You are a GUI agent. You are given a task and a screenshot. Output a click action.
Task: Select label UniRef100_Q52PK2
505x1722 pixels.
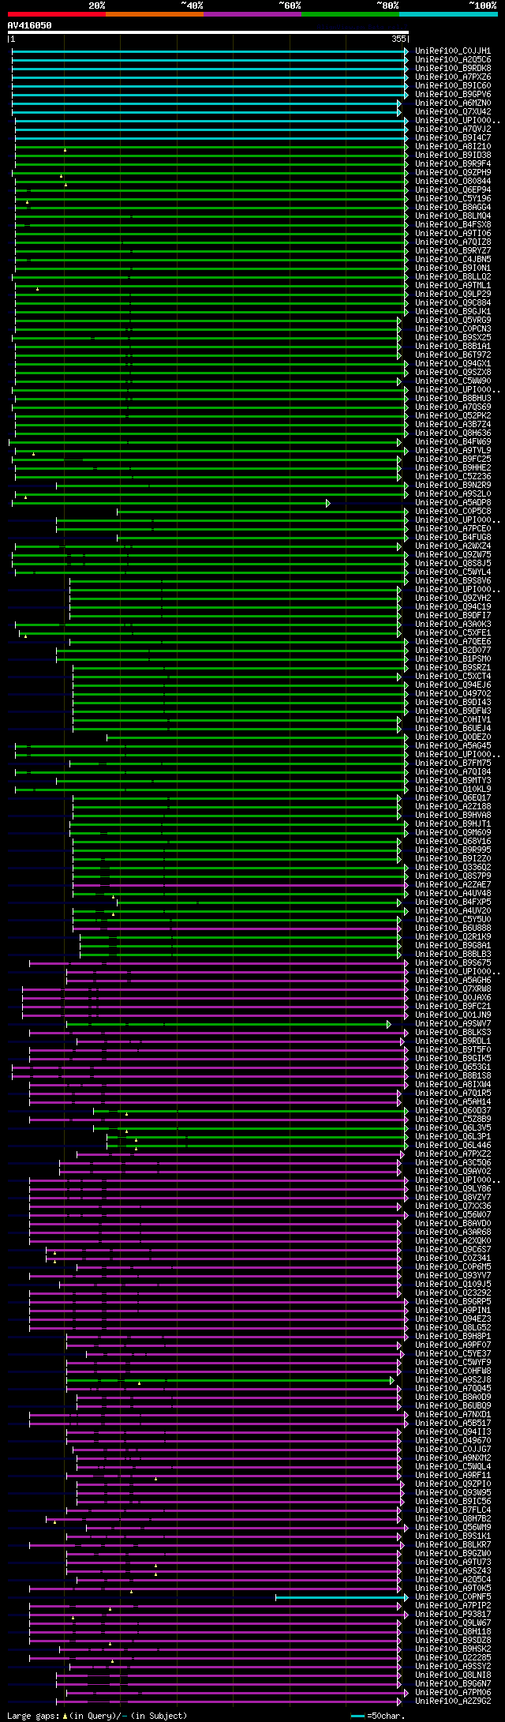click(453, 415)
